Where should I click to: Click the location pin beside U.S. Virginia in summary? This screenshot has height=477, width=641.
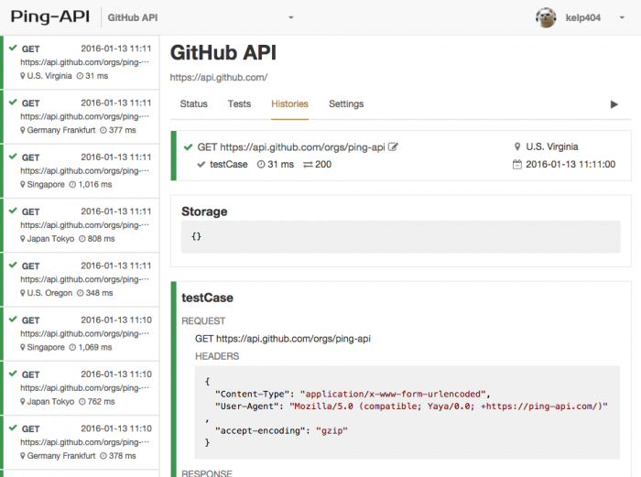(517, 146)
